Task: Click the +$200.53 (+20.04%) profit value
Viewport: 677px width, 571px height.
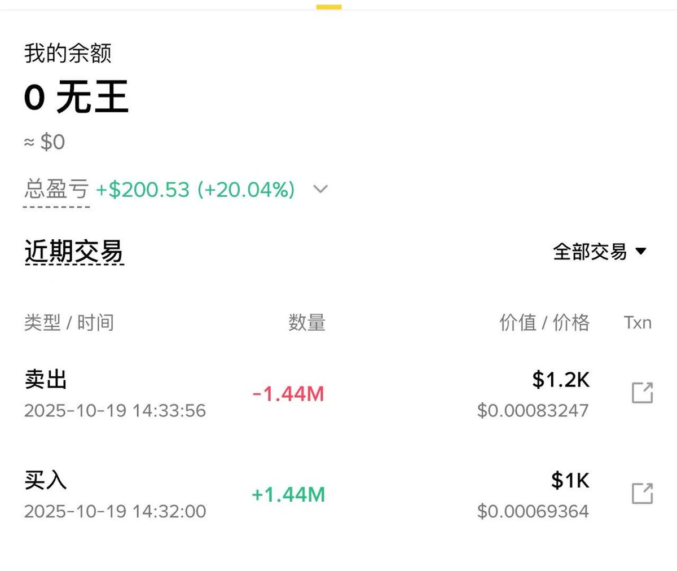Action: pyautogui.click(x=195, y=190)
